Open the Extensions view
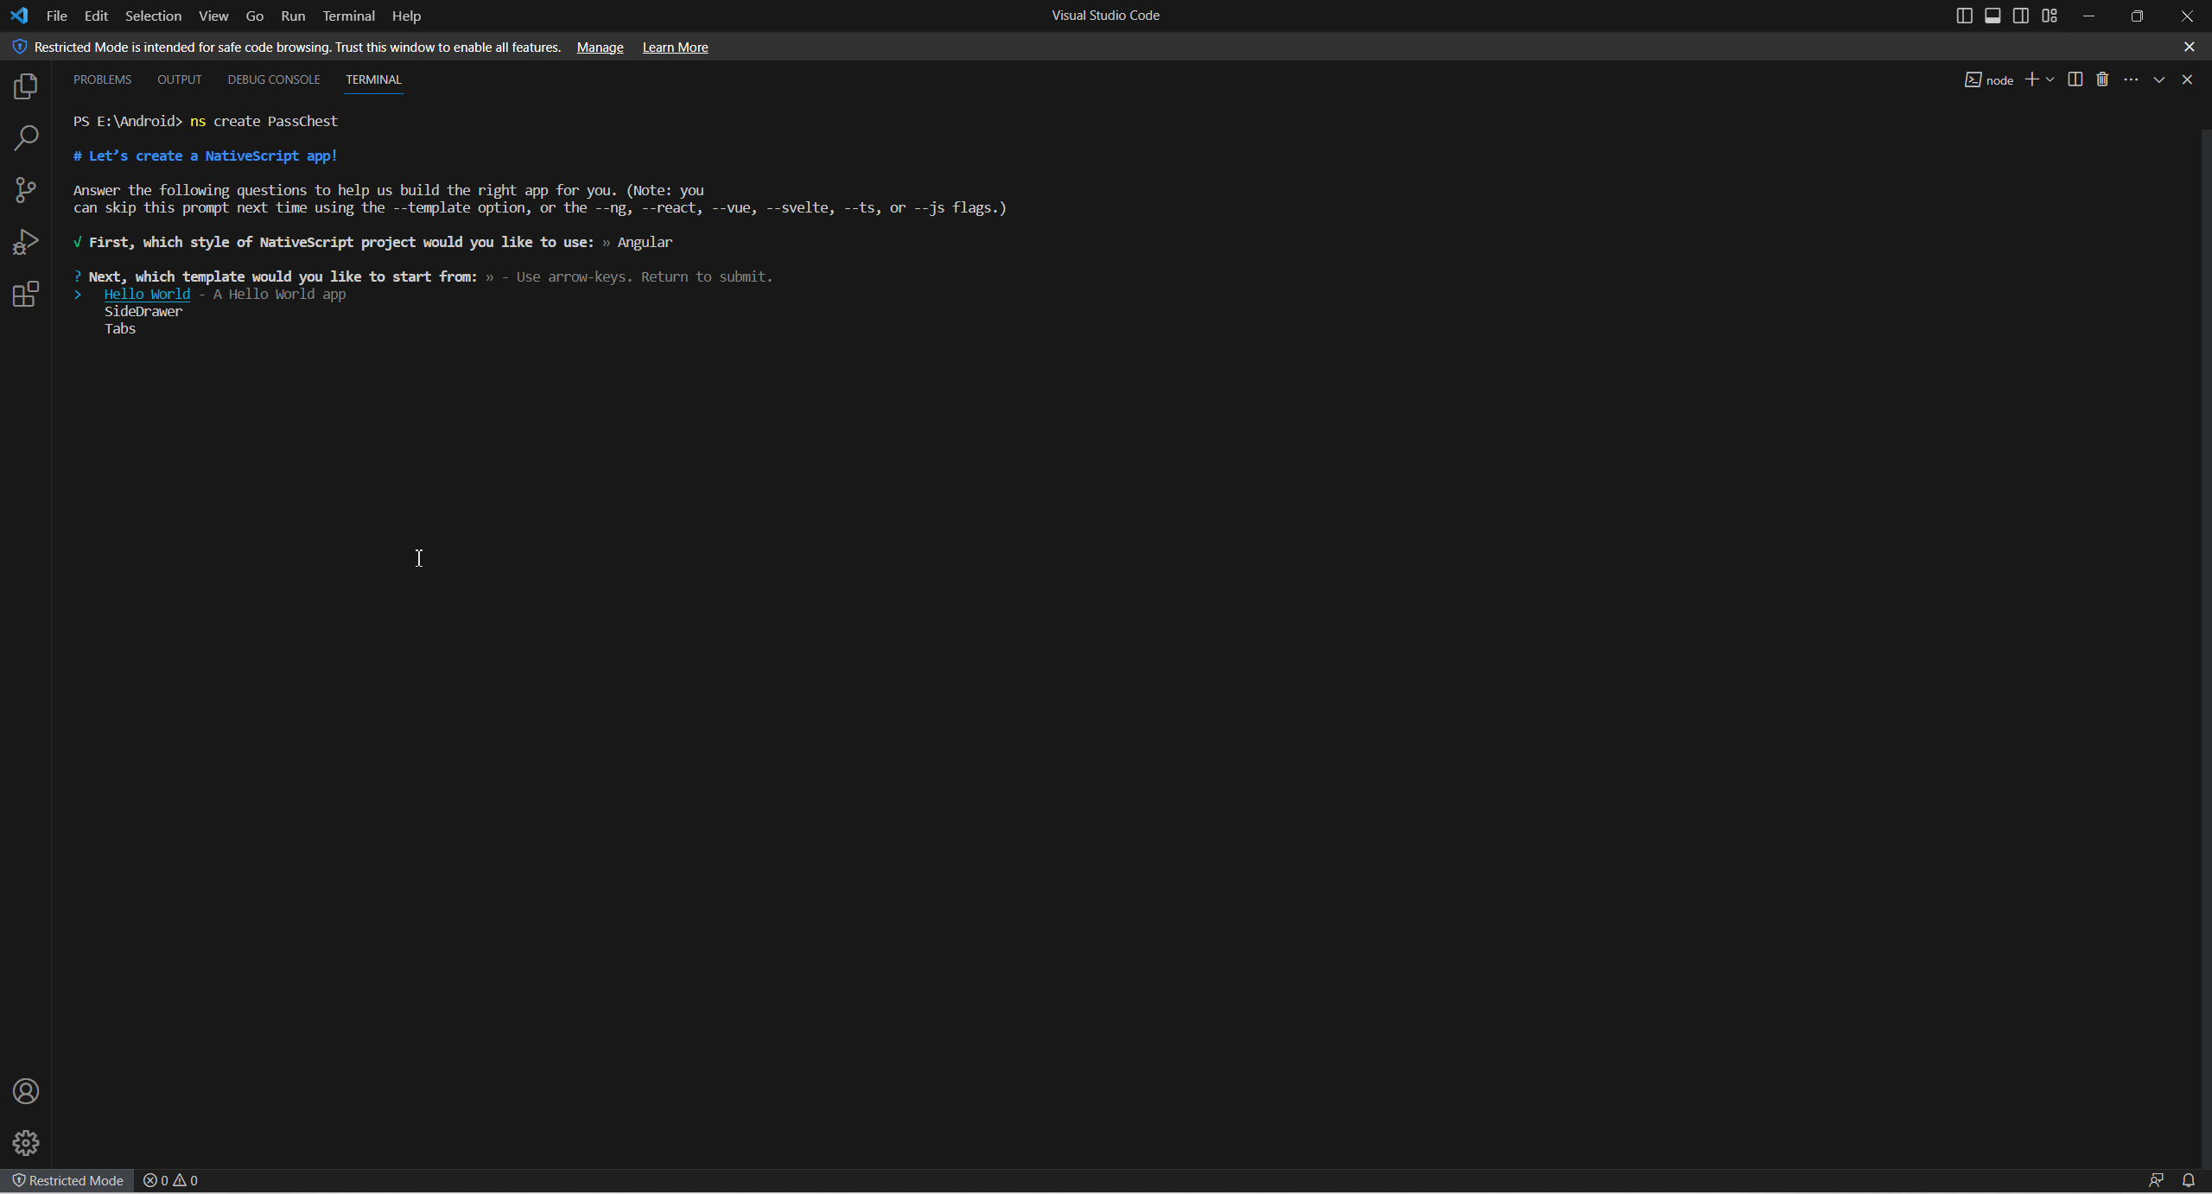 26,294
